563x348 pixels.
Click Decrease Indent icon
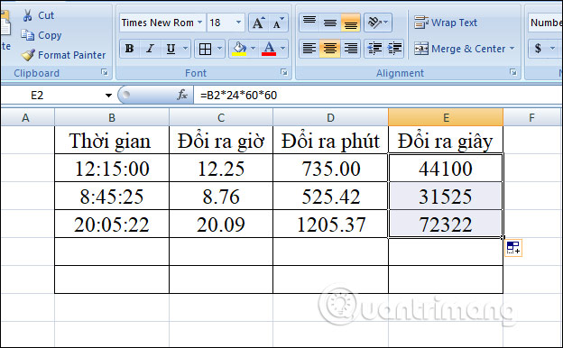[374, 49]
